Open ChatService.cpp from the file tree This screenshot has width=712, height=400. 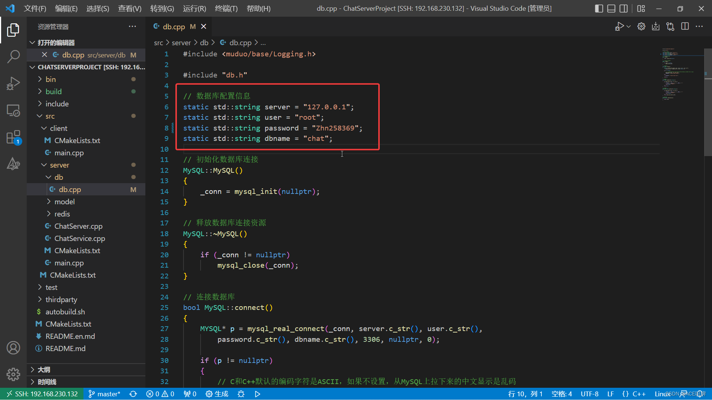pos(79,238)
